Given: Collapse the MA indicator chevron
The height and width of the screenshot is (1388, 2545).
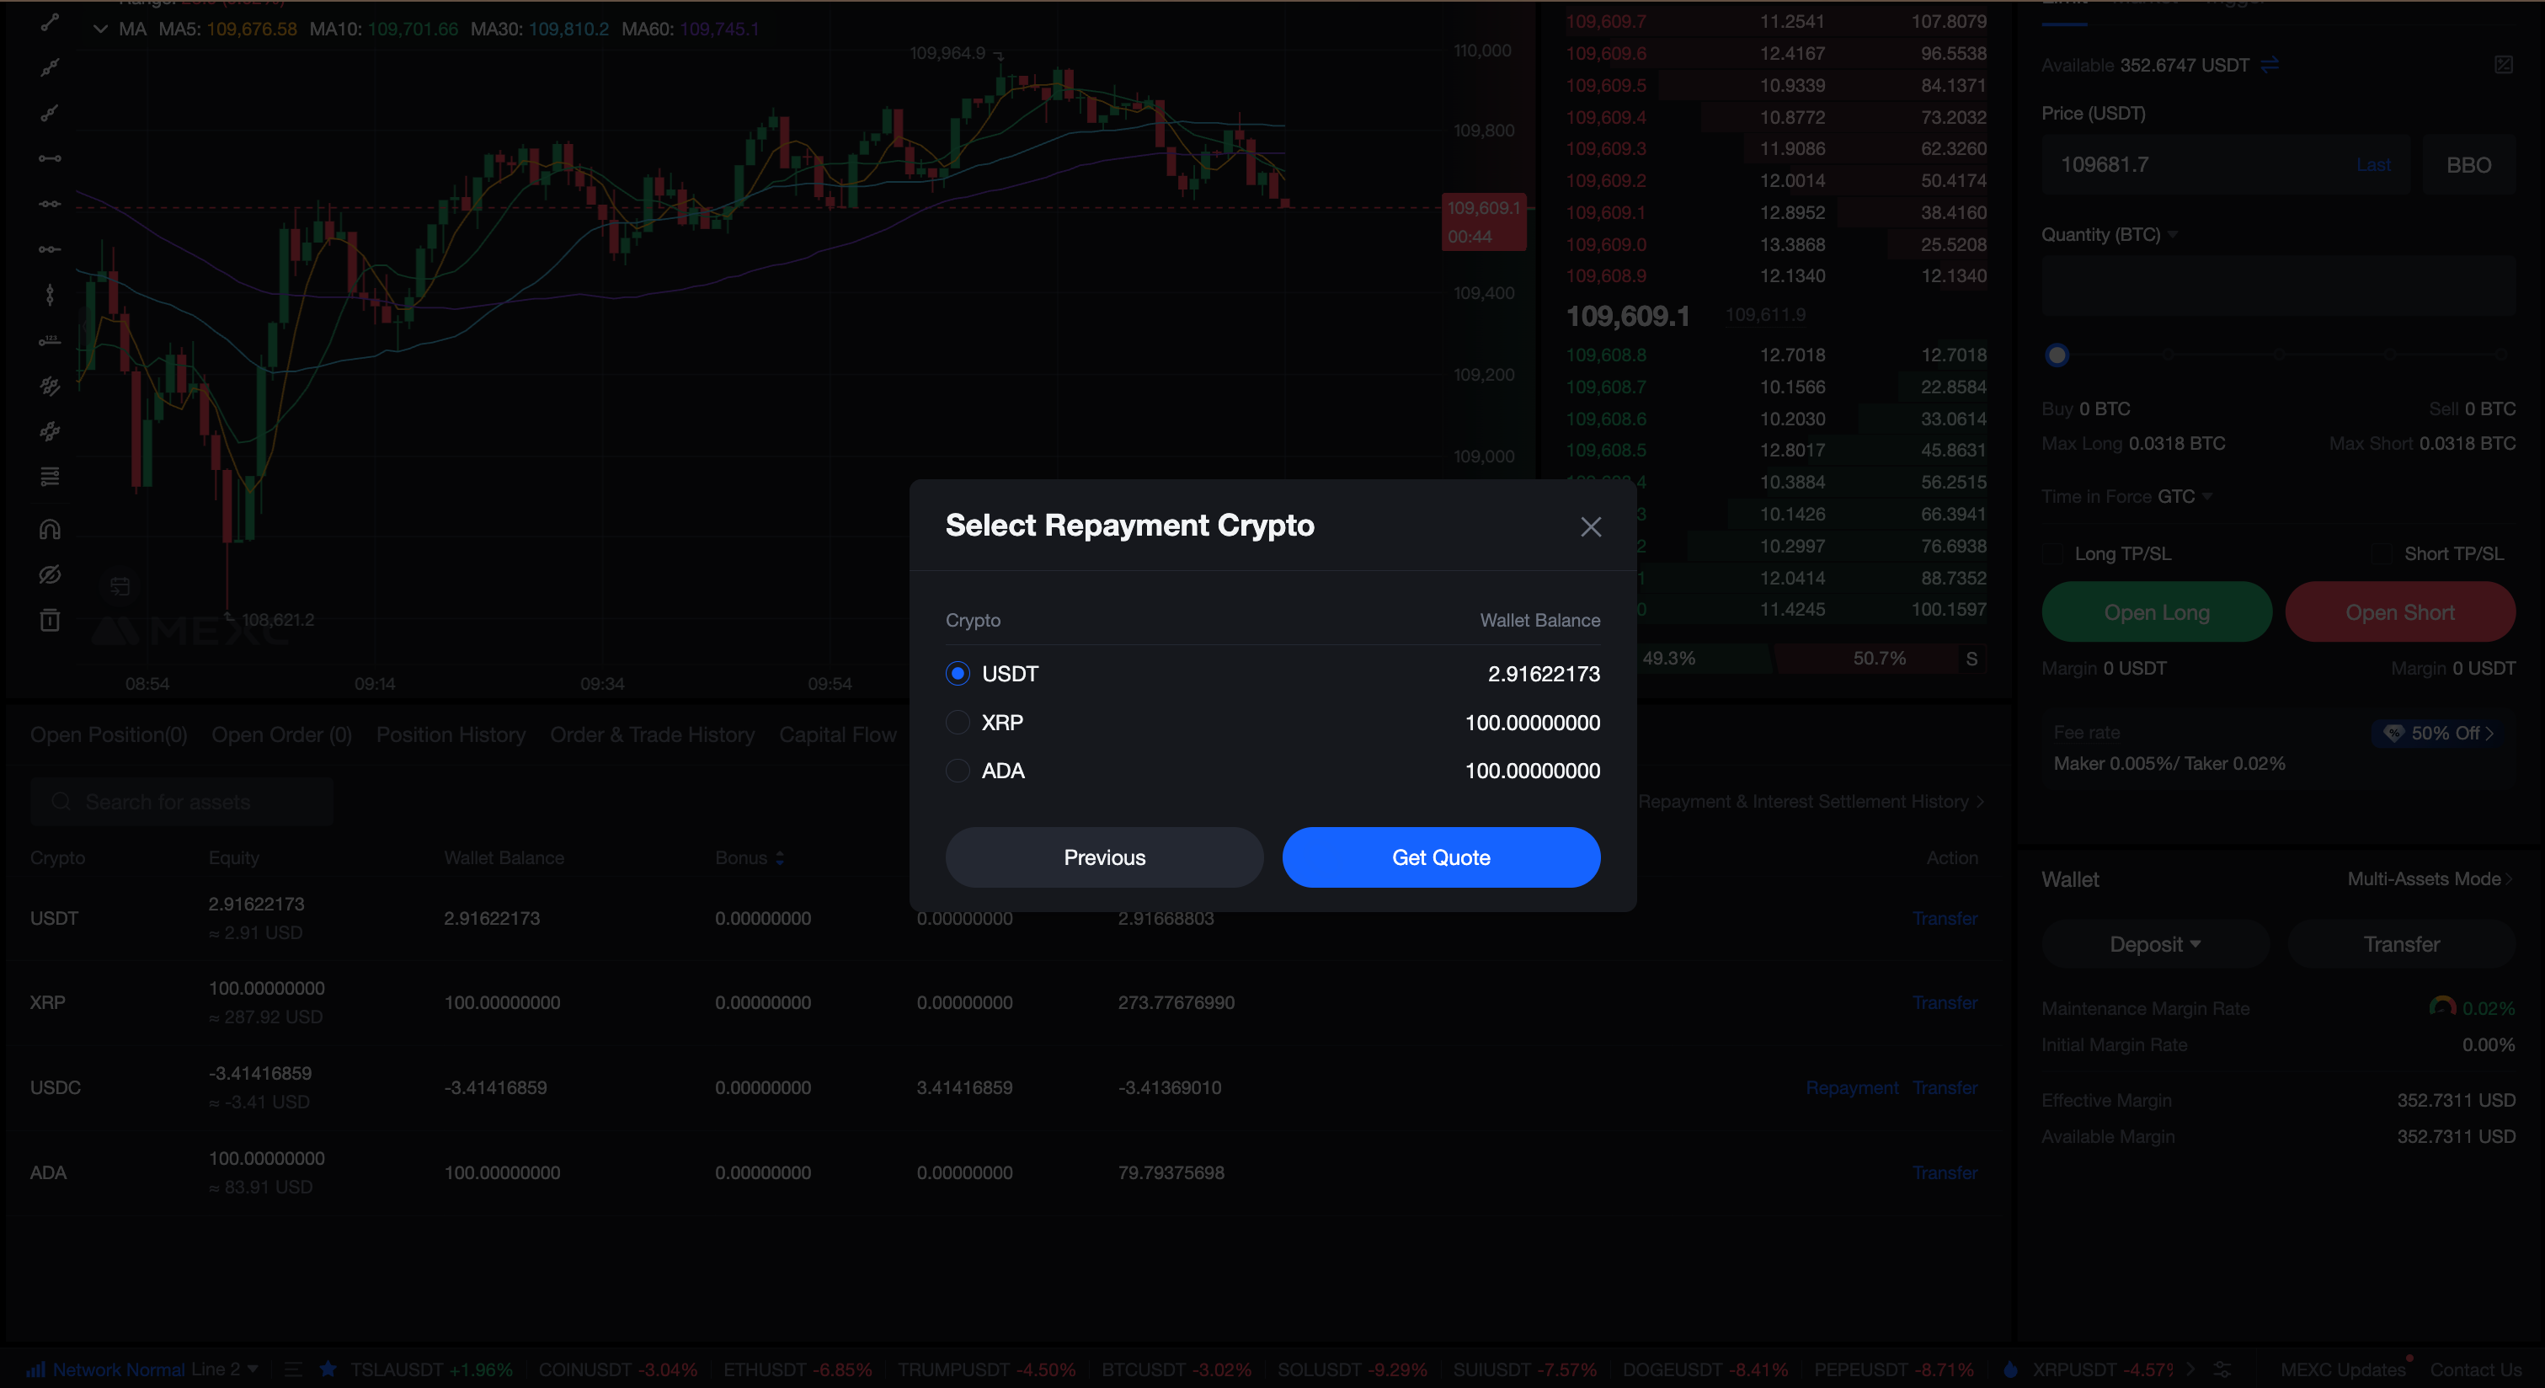Looking at the screenshot, I should [99, 29].
